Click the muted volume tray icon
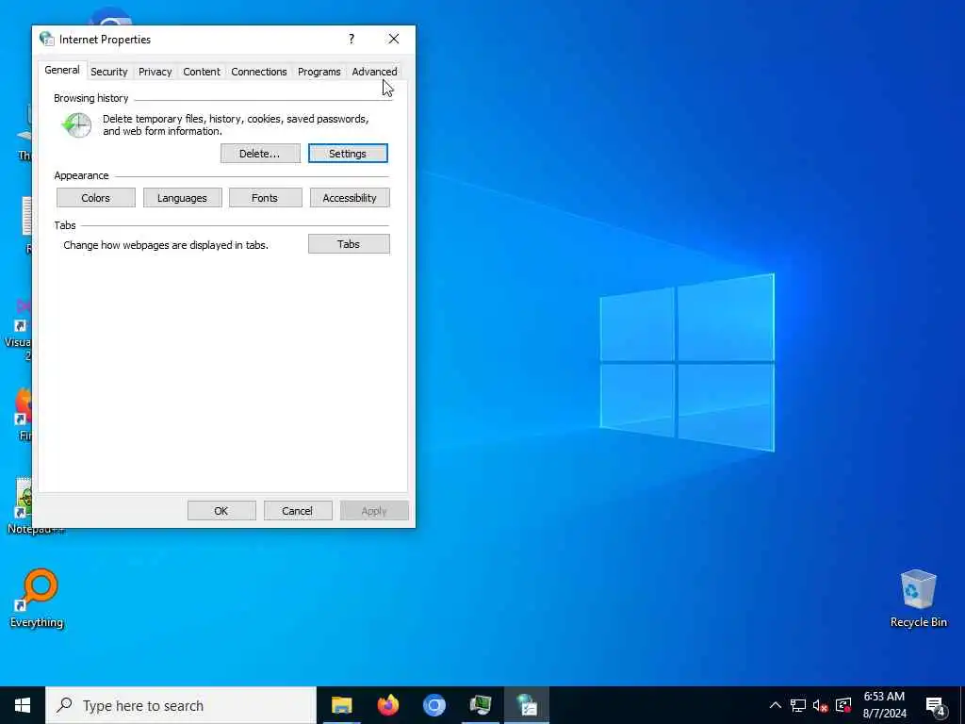Viewport: 965px width, 724px height. (821, 705)
